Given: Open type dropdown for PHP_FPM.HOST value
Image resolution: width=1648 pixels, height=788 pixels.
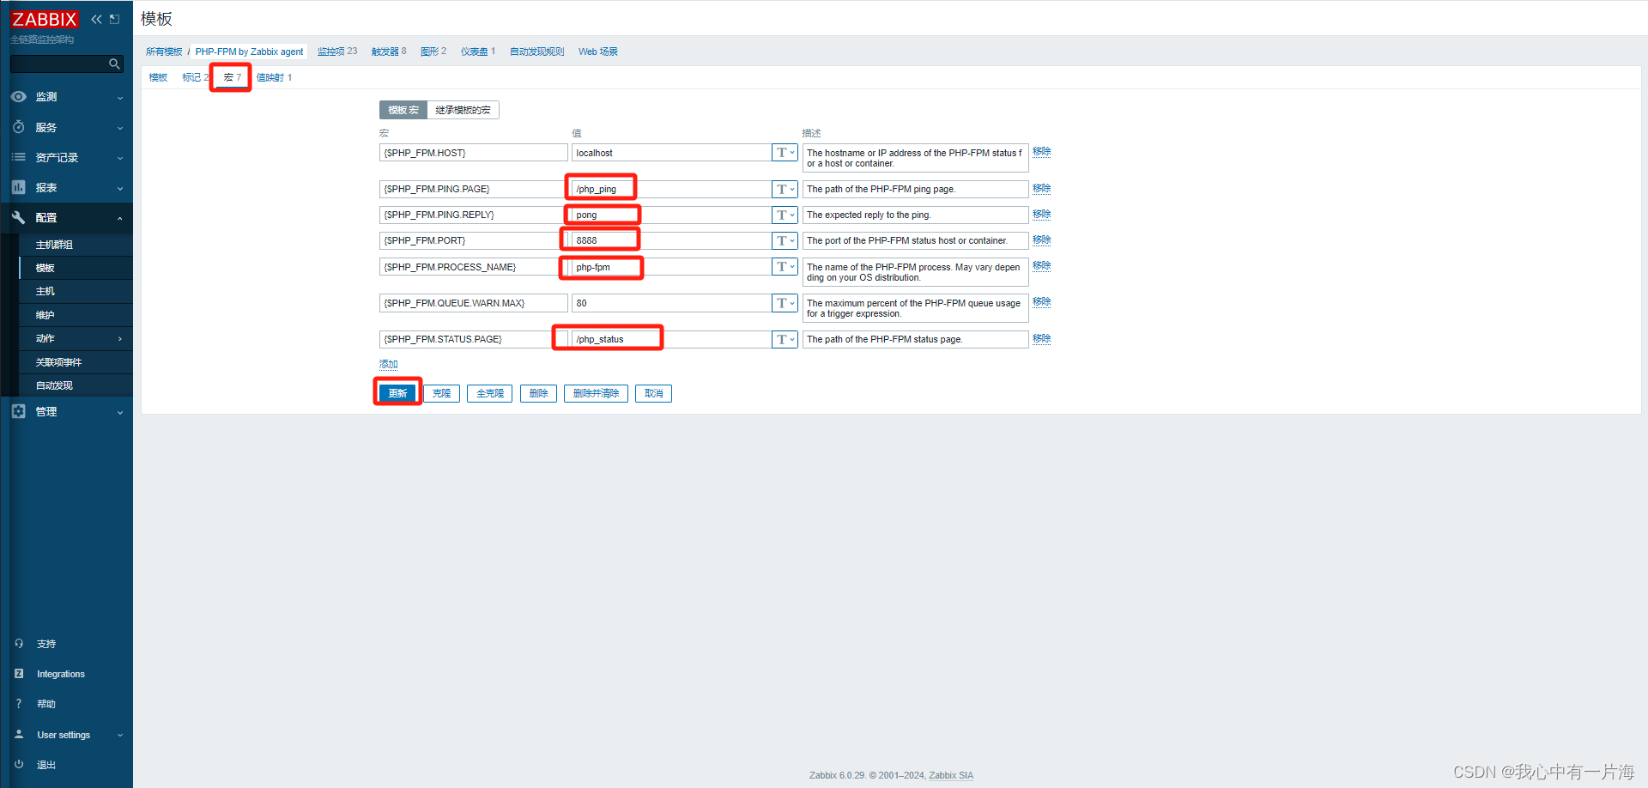Looking at the screenshot, I should pyautogui.click(x=785, y=153).
